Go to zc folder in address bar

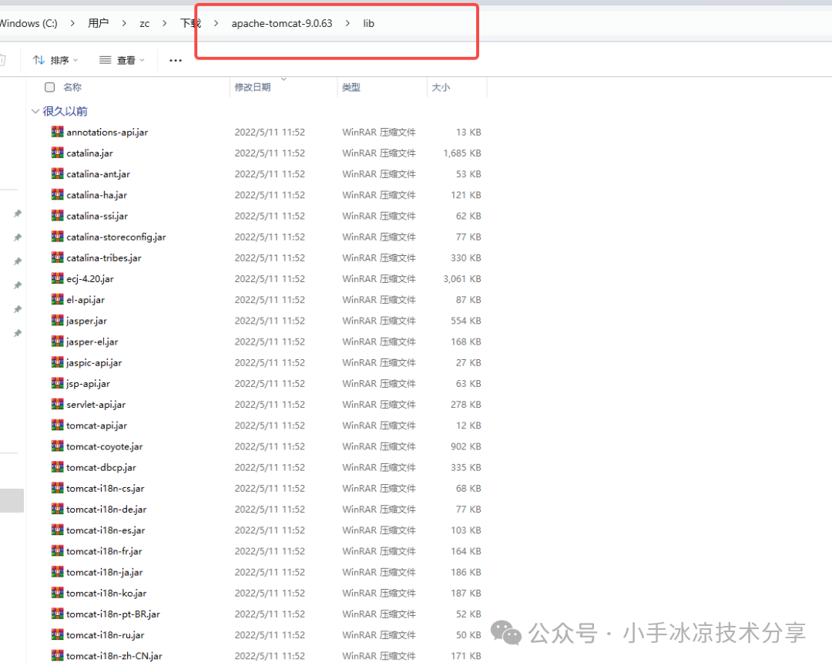(144, 24)
